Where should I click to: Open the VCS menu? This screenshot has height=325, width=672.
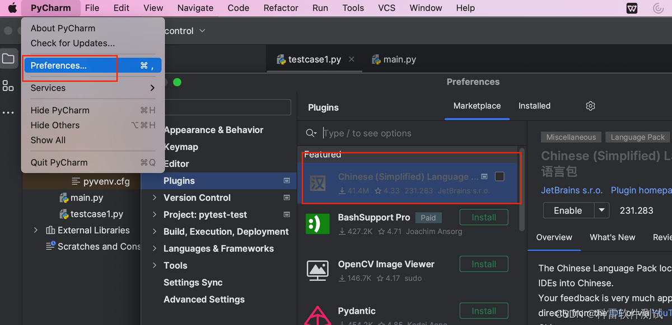[386, 8]
